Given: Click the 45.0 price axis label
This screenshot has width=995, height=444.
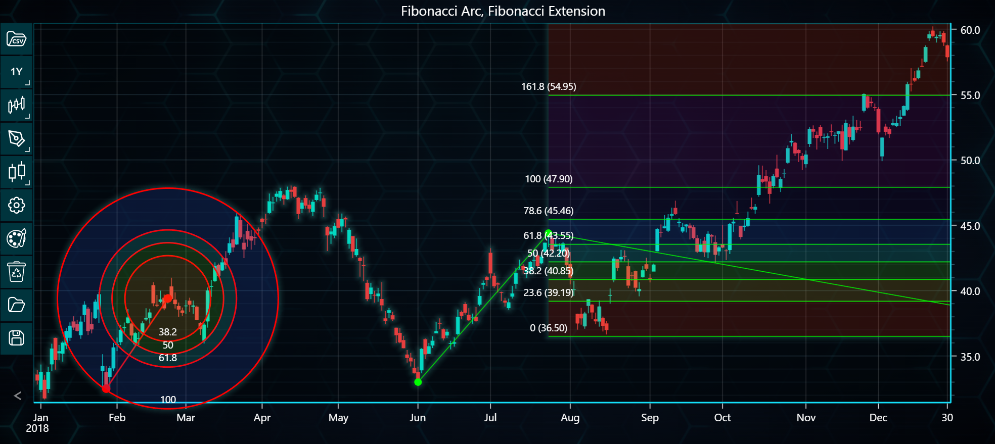Looking at the screenshot, I should (970, 226).
